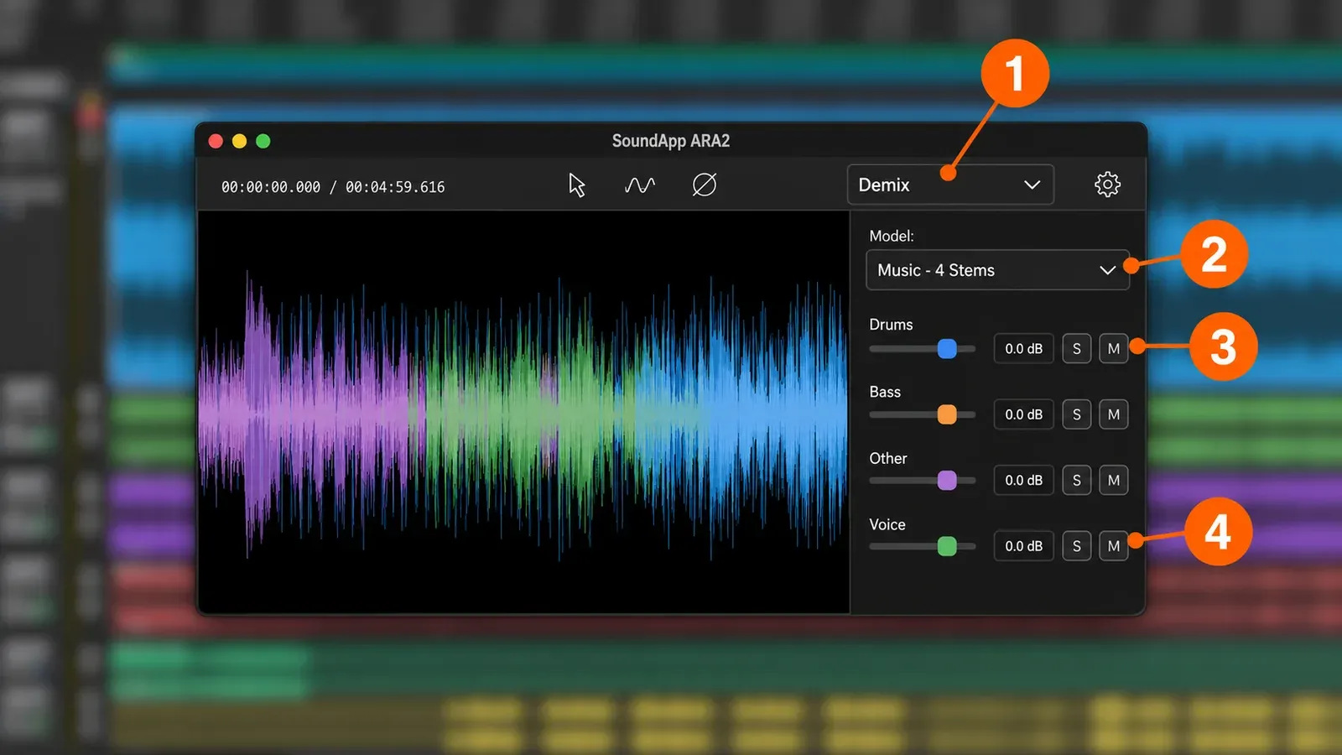
Task: Click the Voice stem label
Action: 887,524
